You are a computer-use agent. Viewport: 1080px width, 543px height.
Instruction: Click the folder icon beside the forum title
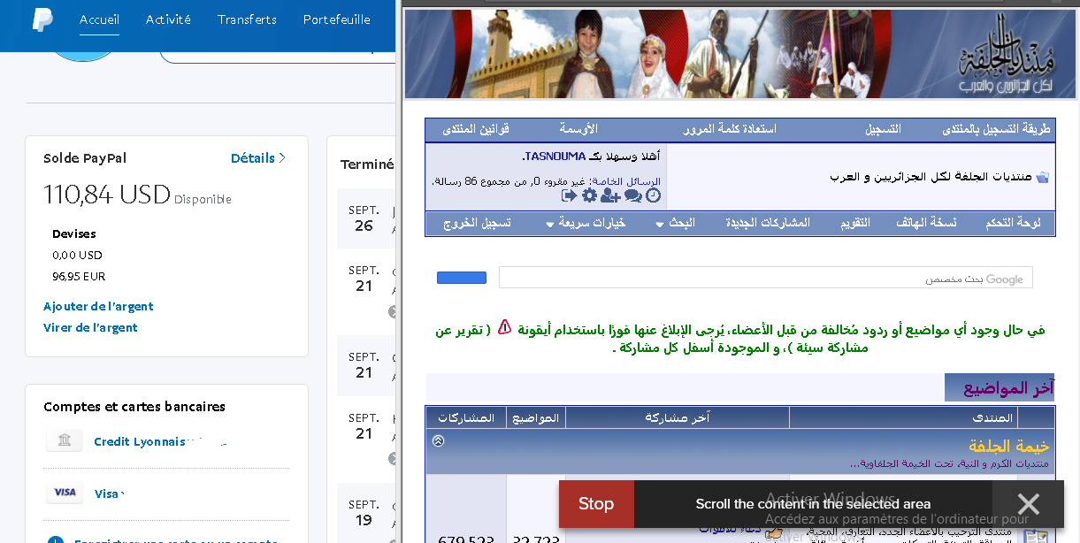point(1043,177)
